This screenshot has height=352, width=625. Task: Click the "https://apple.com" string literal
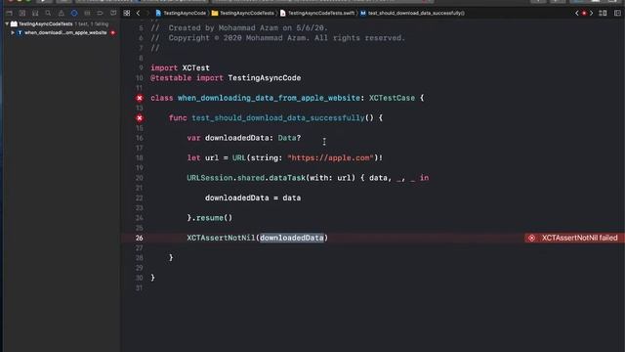[x=330, y=157]
